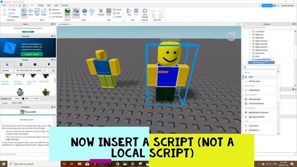Insert SpringConstraint from object list
The width and height of the screenshot is (297, 167).
click(x=260, y=117)
